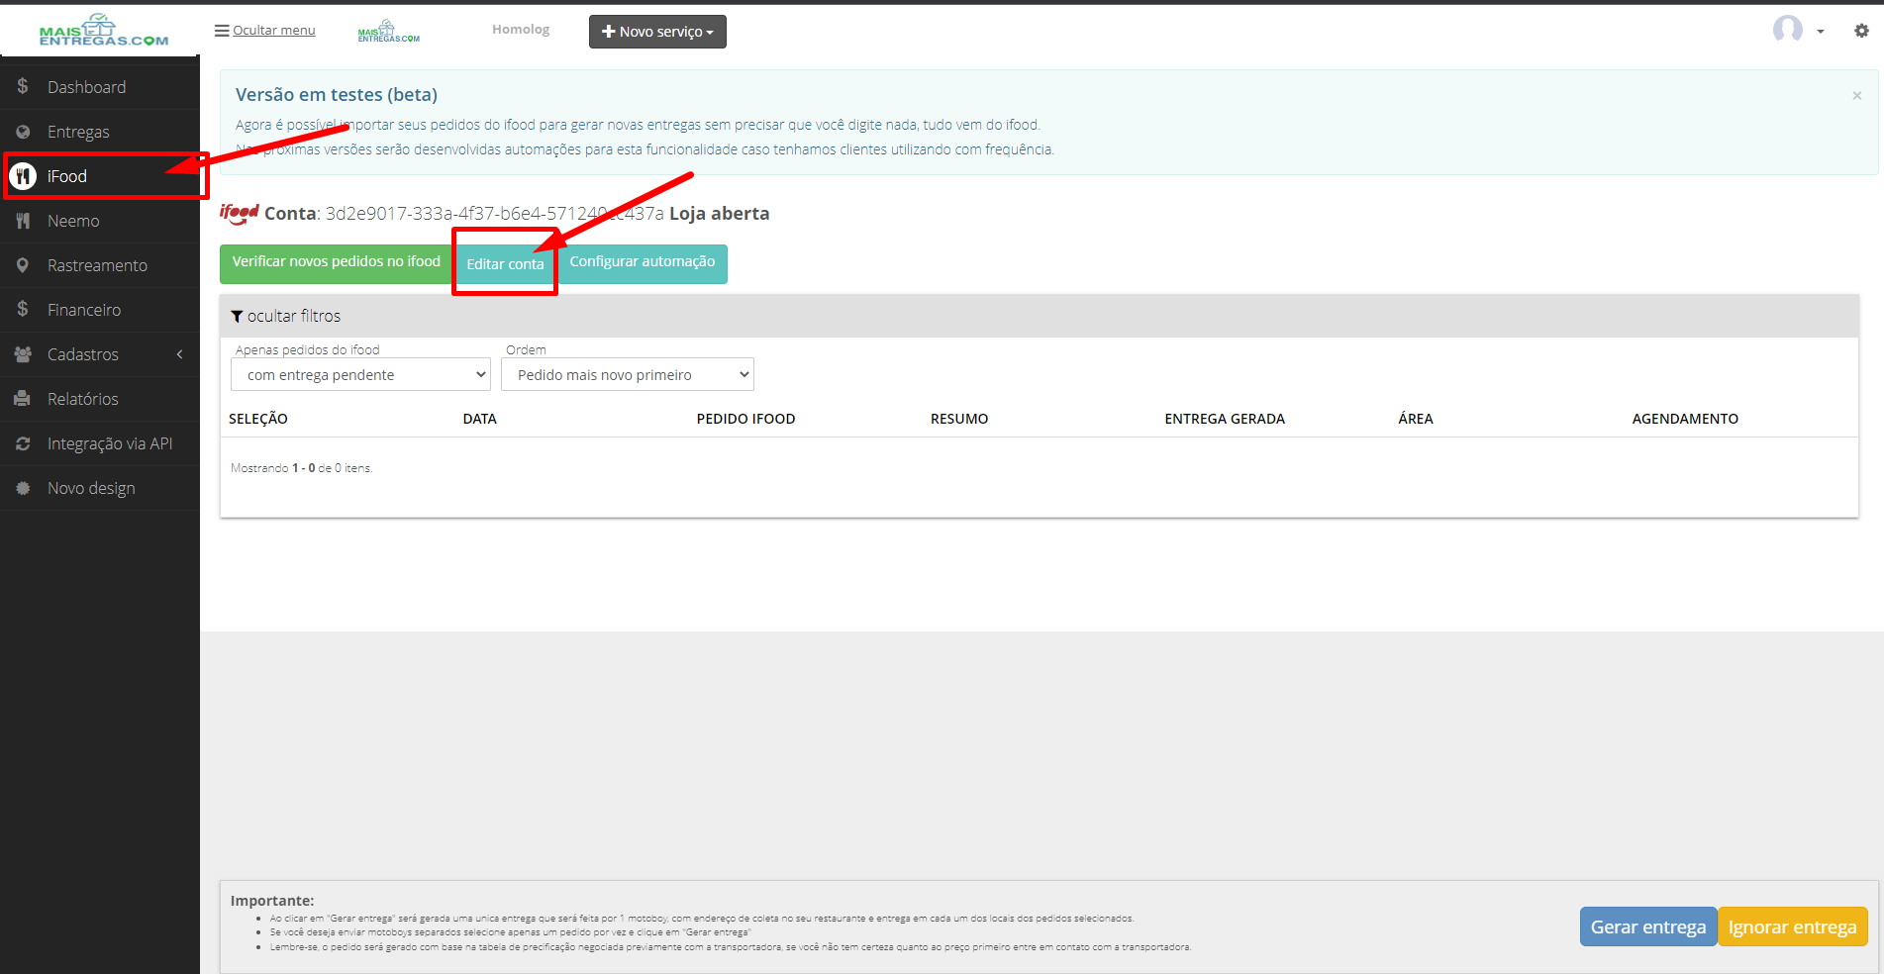The image size is (1884, 974).
Task: Dismiss the beta version notice
Action: pyautogui.click(x=1857, y=95)
